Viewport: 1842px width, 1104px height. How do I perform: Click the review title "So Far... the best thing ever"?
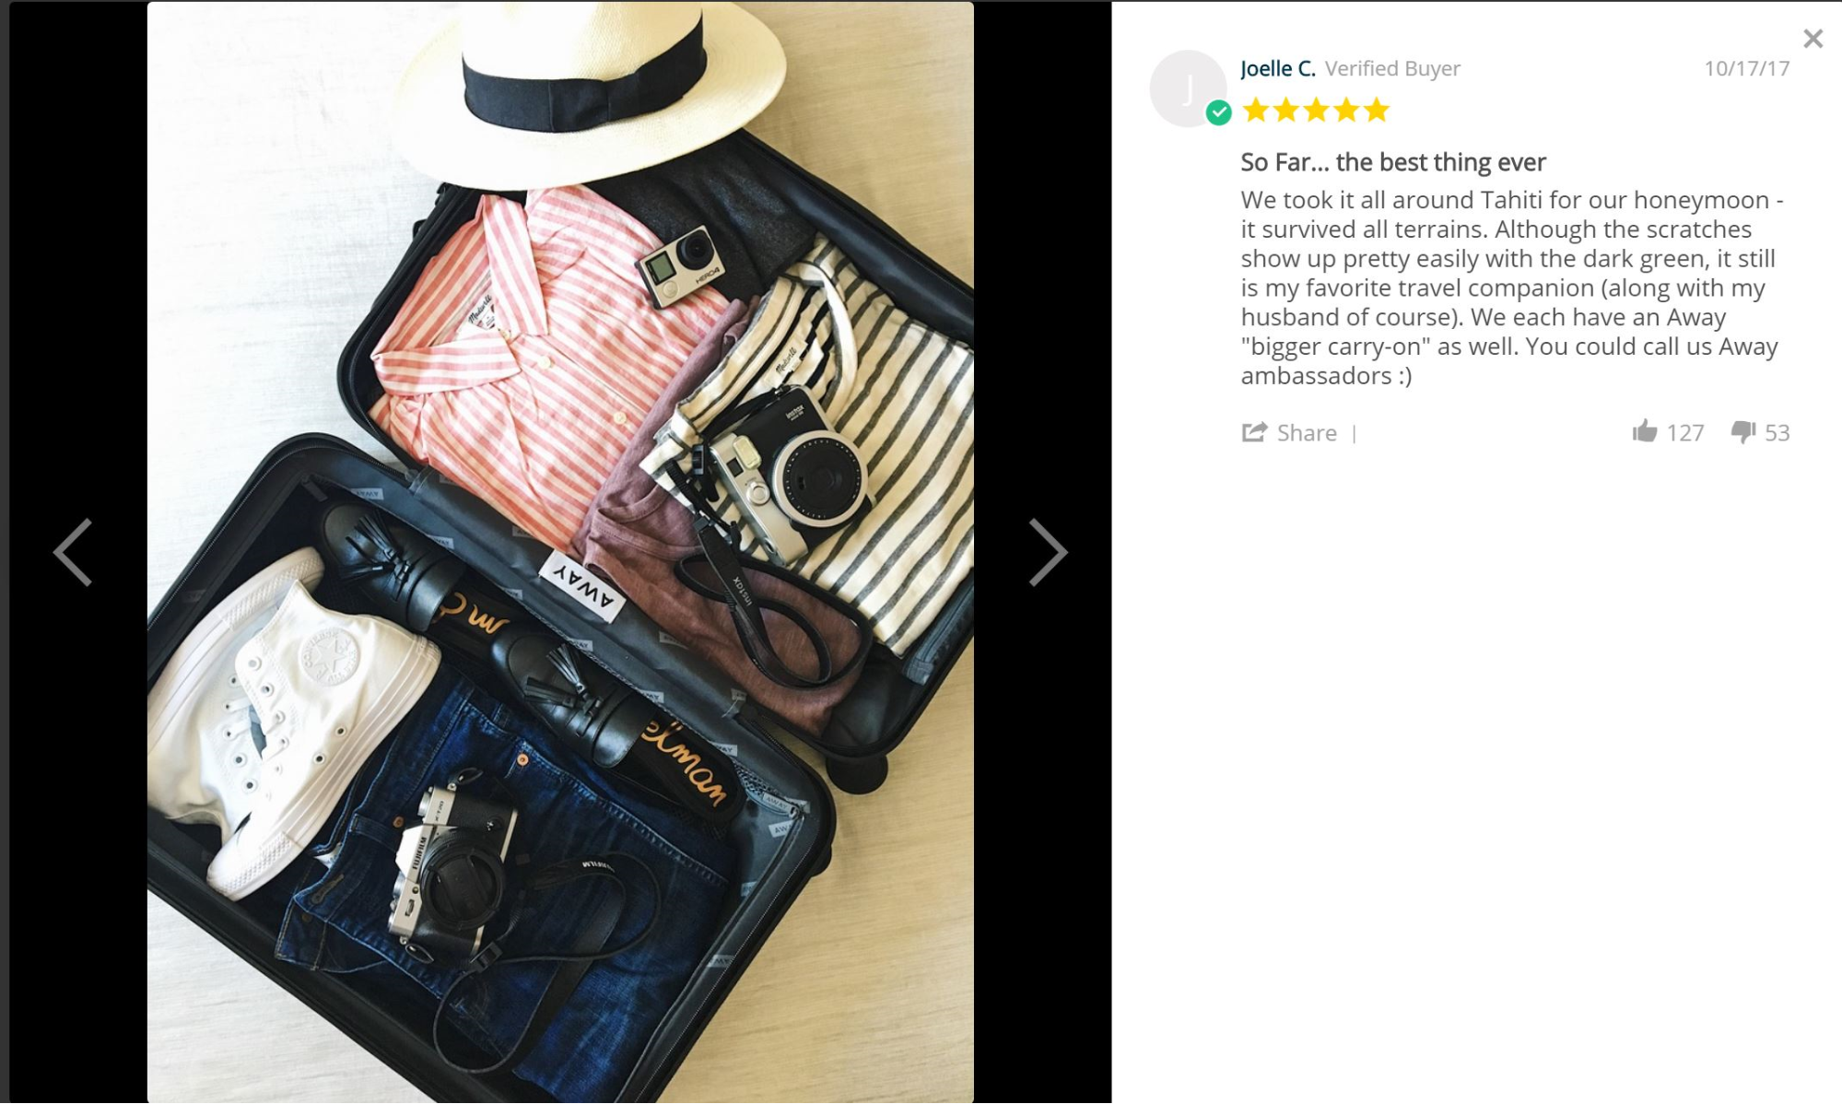click(1393, 162)
